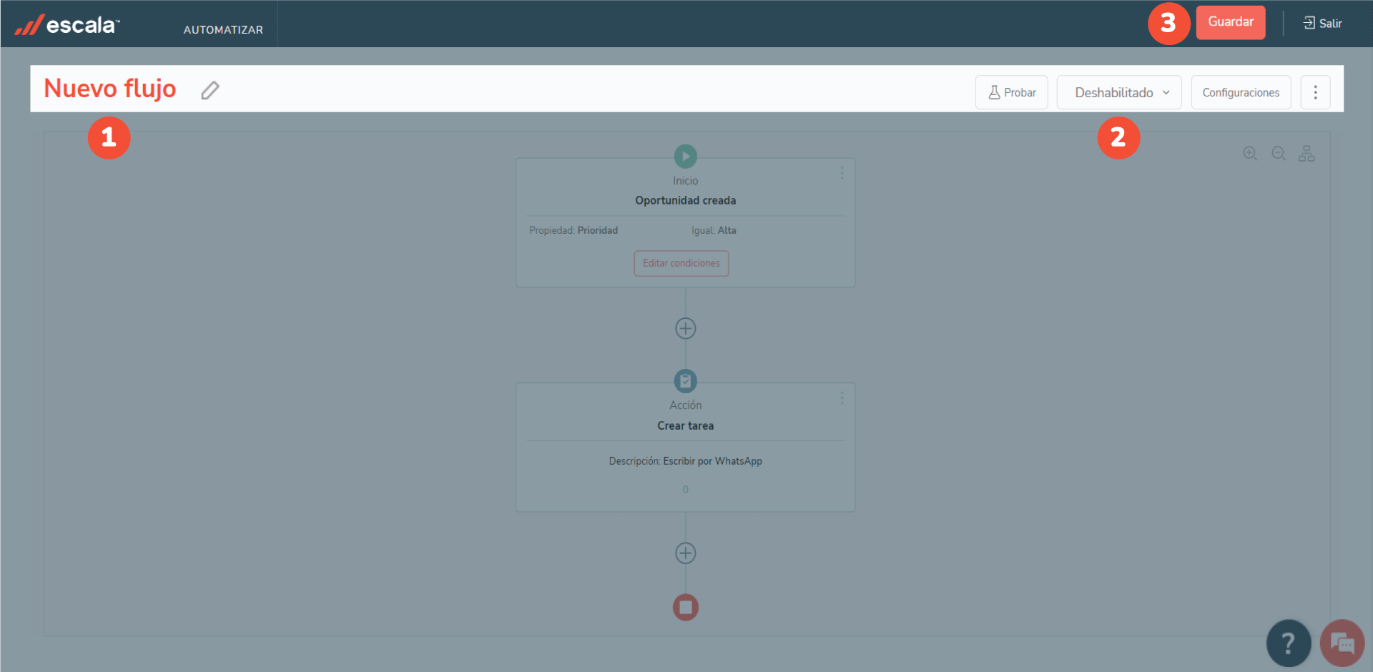
Task: Click the Crear tarea clipboard icon
Action: point(686,381)
